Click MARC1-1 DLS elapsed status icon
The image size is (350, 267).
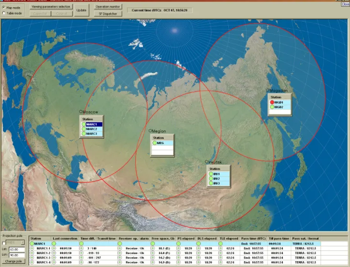point(198,248)
